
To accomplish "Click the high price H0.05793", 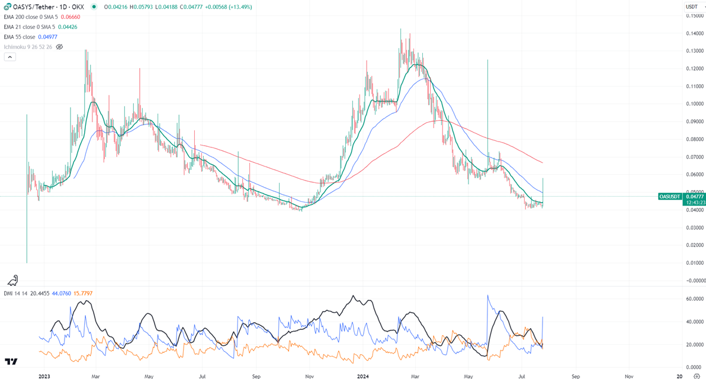I will (142, 7).
